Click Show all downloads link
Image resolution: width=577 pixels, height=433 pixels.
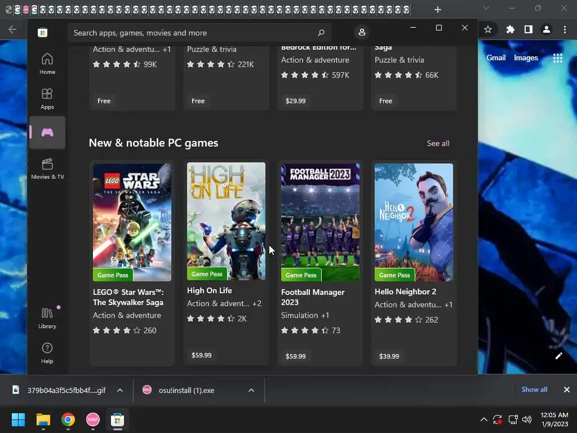pos(534,389)
